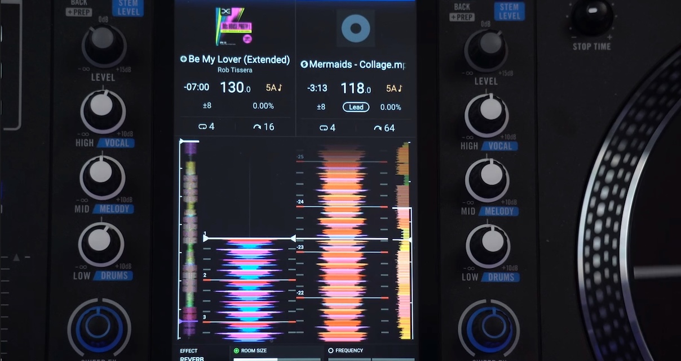The image size is (681, 361).
Task: Toggle the left deck VOCAL stem button
Action: tap(116, 143)
